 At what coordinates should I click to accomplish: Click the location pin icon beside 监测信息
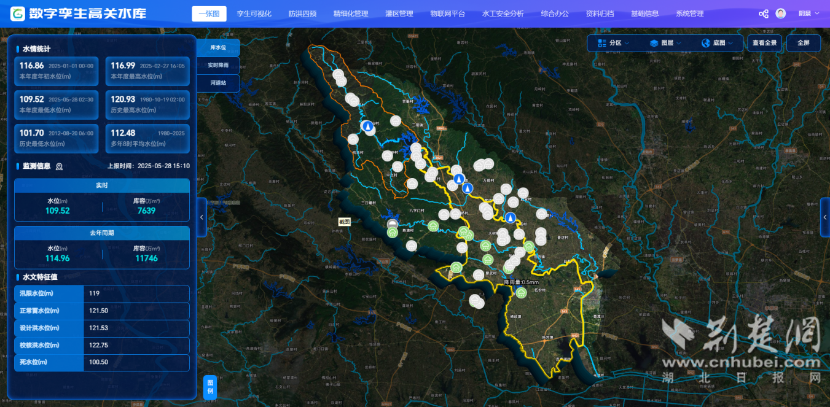60,166
